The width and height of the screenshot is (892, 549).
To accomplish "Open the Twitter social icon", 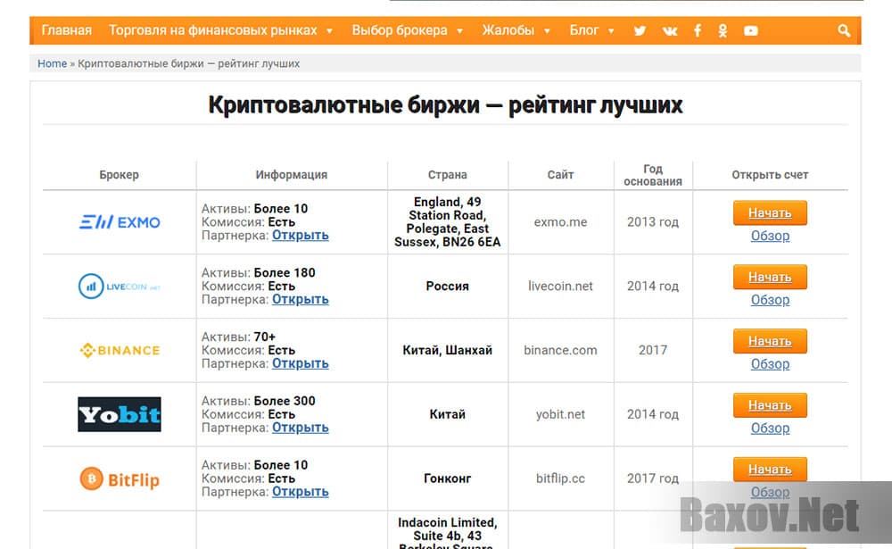I will tap(640, 30).
